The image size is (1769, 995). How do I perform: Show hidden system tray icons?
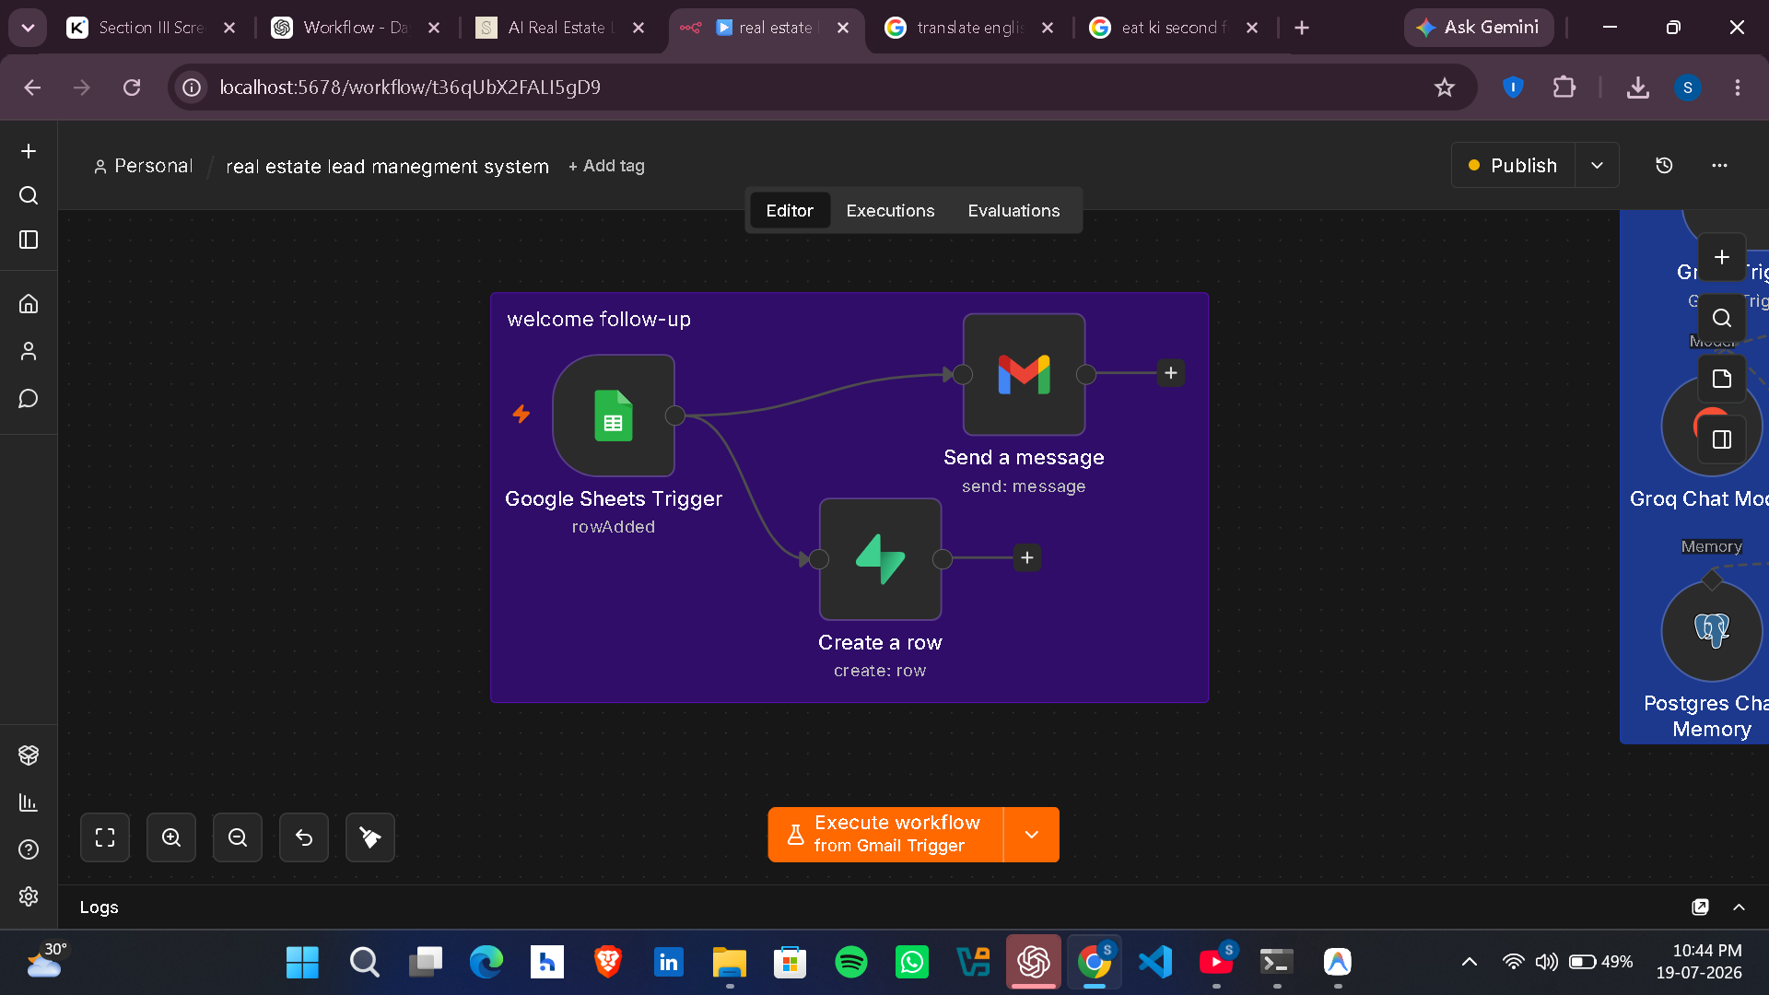[x=1470, y=962]
